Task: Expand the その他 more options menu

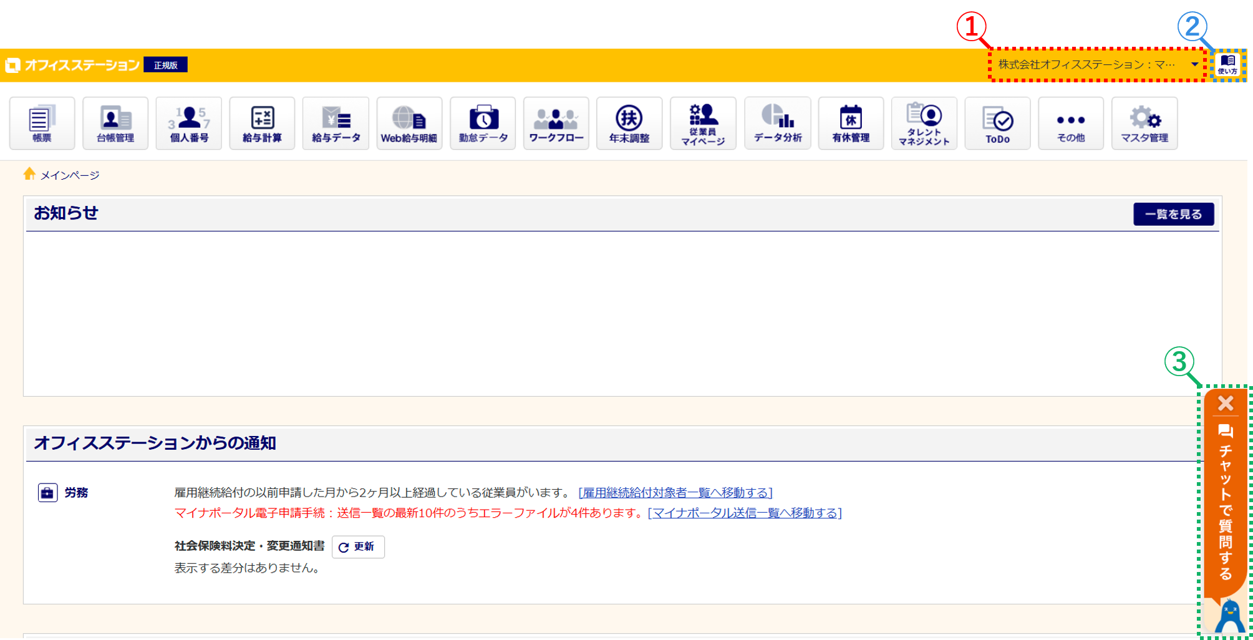Action: click(x=1071, y=124)
